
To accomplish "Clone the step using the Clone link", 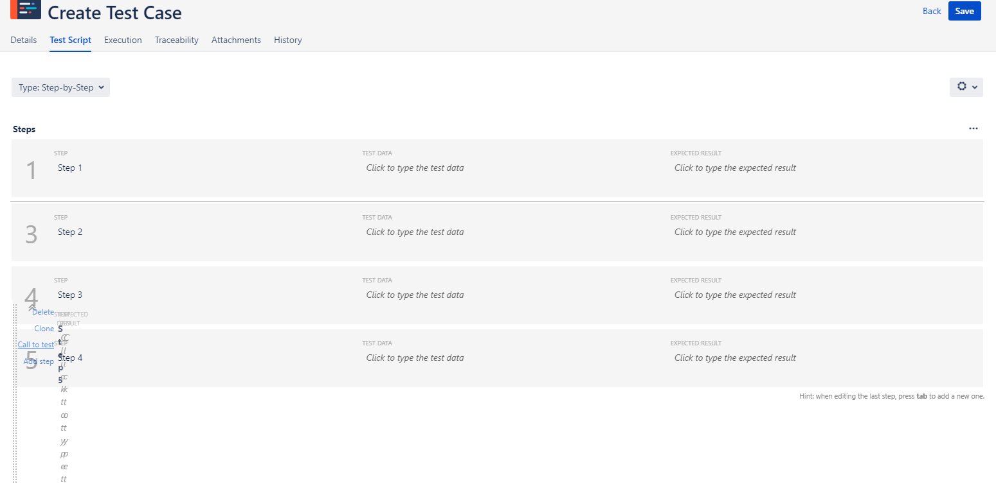I will [x=44, y=328].
